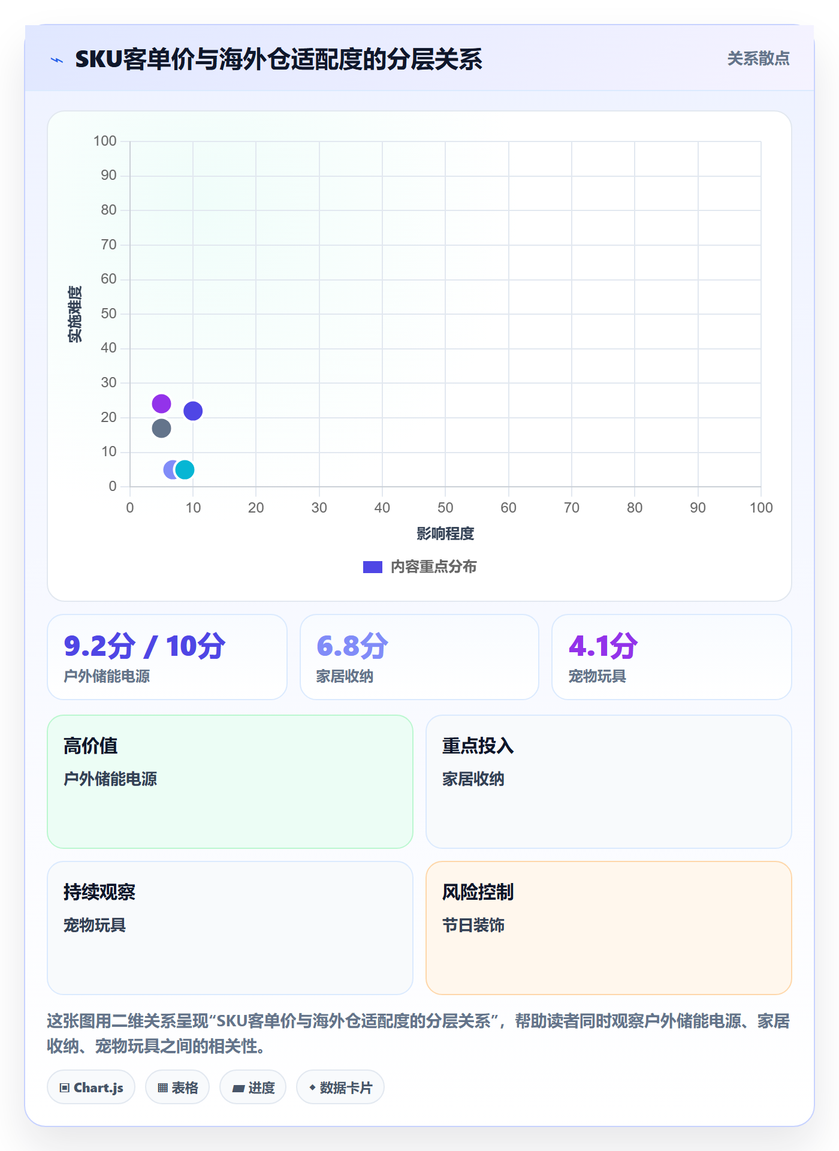Click the 宠物玩具 label under 4.1分
The height and width of the screenshot is (1151, 839).
click(x=597, y=676)
